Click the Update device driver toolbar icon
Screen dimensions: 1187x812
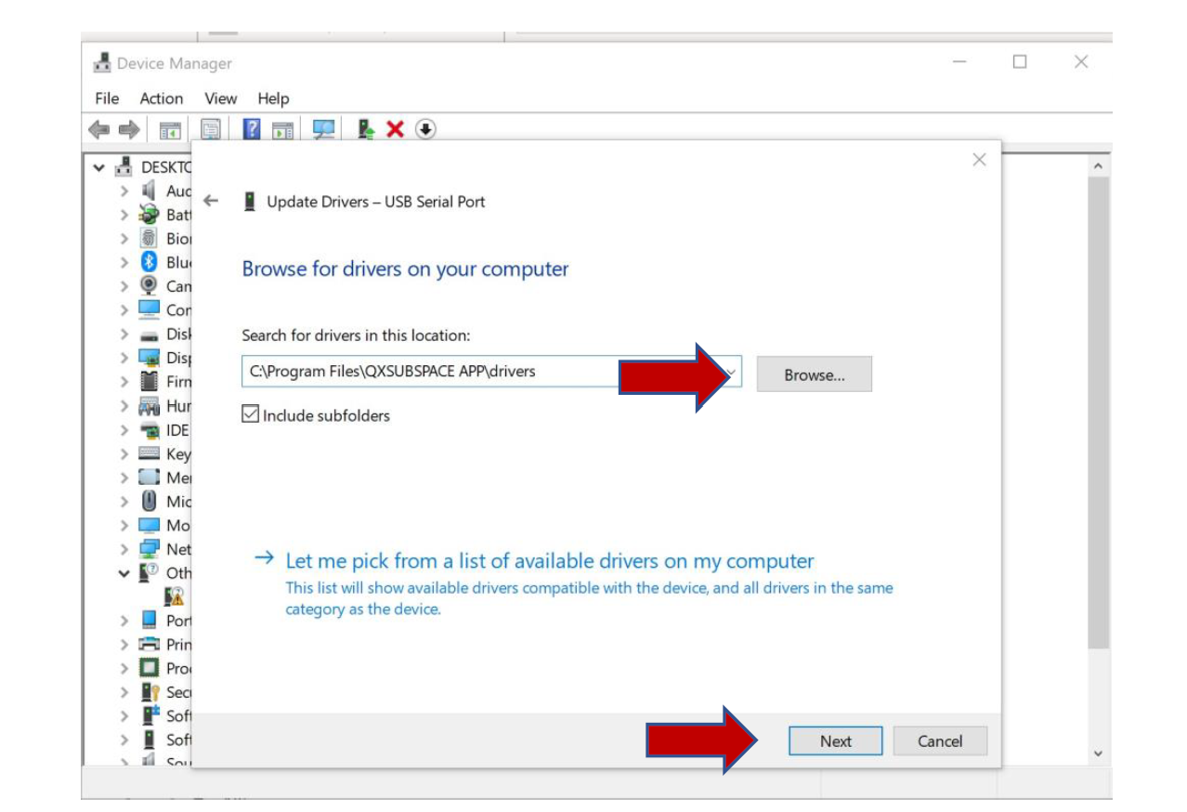pyautogui.click(x=366, y=130)
